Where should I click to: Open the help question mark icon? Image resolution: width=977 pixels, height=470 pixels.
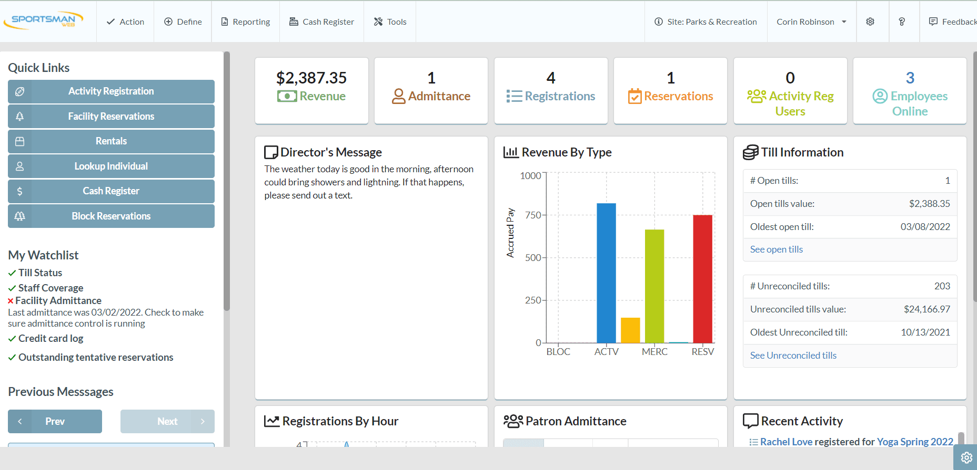click(x=902, y=22)
